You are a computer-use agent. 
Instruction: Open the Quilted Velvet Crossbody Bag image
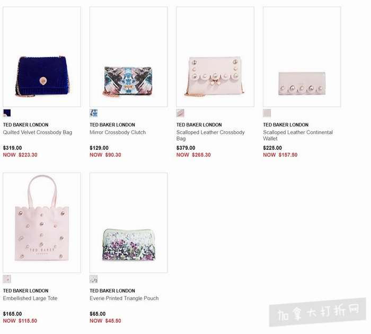click(42, 57)
